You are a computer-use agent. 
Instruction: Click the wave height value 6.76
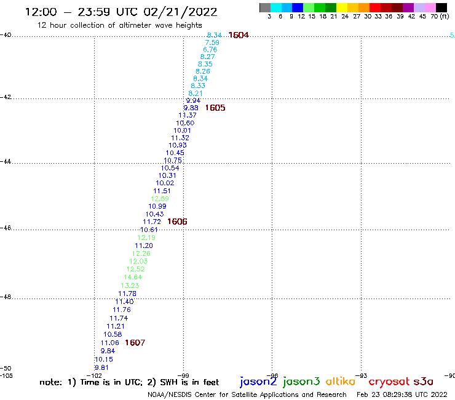point(210,50)
